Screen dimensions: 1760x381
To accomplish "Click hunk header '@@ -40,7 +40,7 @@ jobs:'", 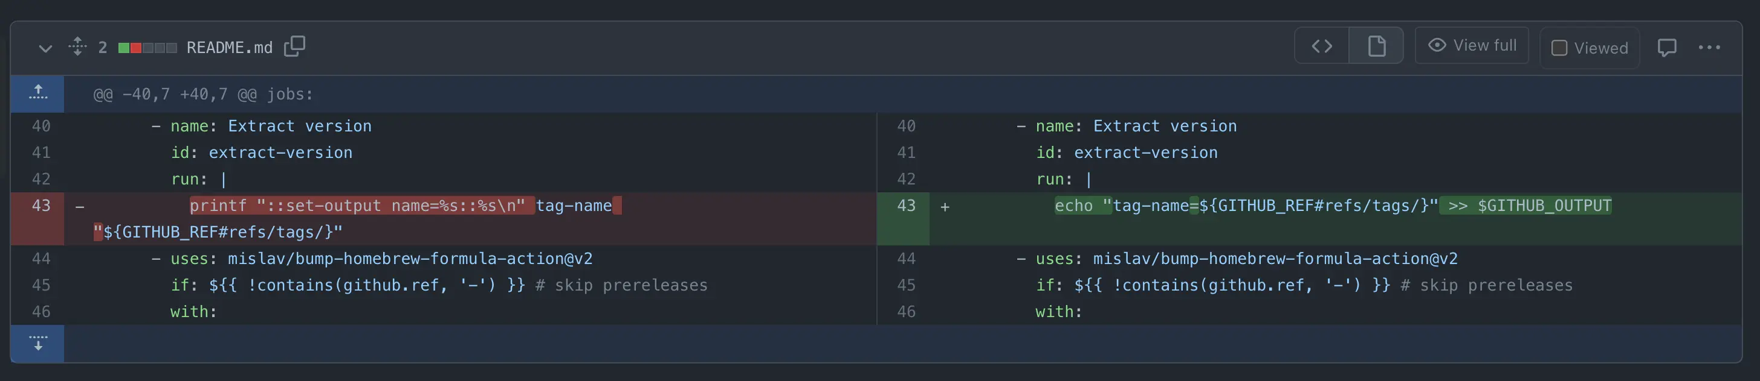I will point(203,94).
